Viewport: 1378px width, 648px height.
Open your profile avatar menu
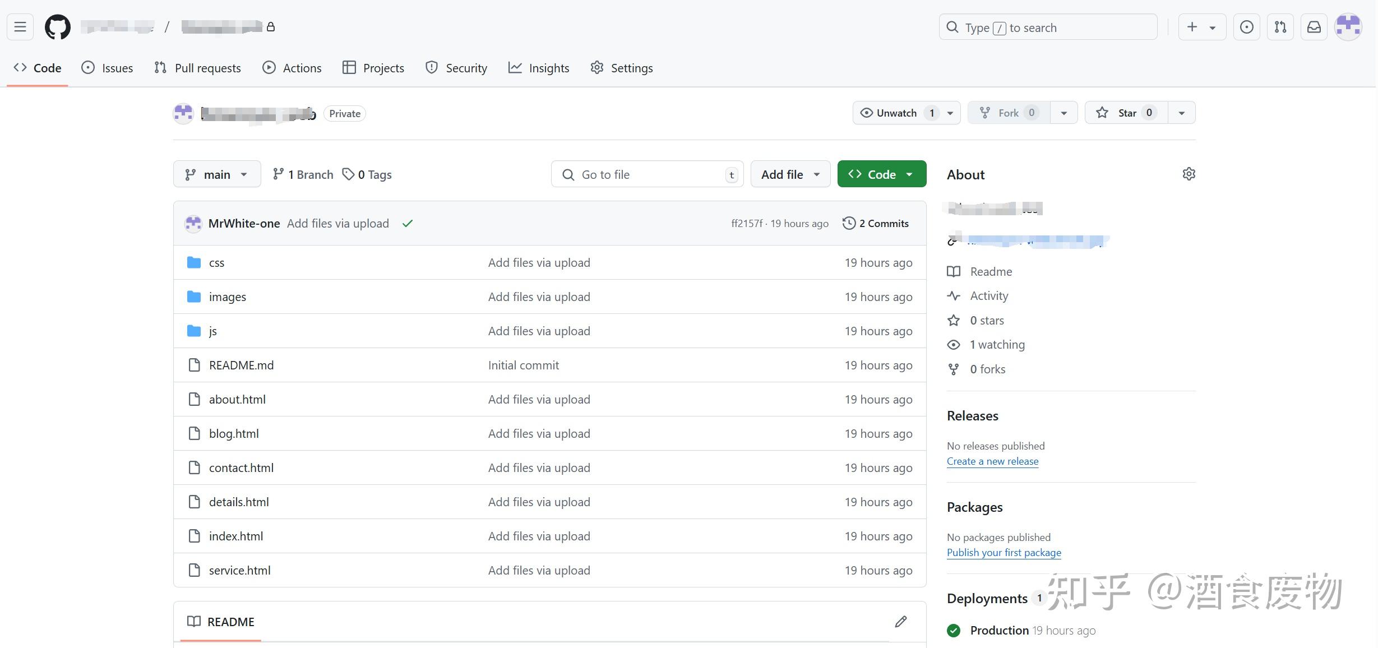click(1349, 26)
